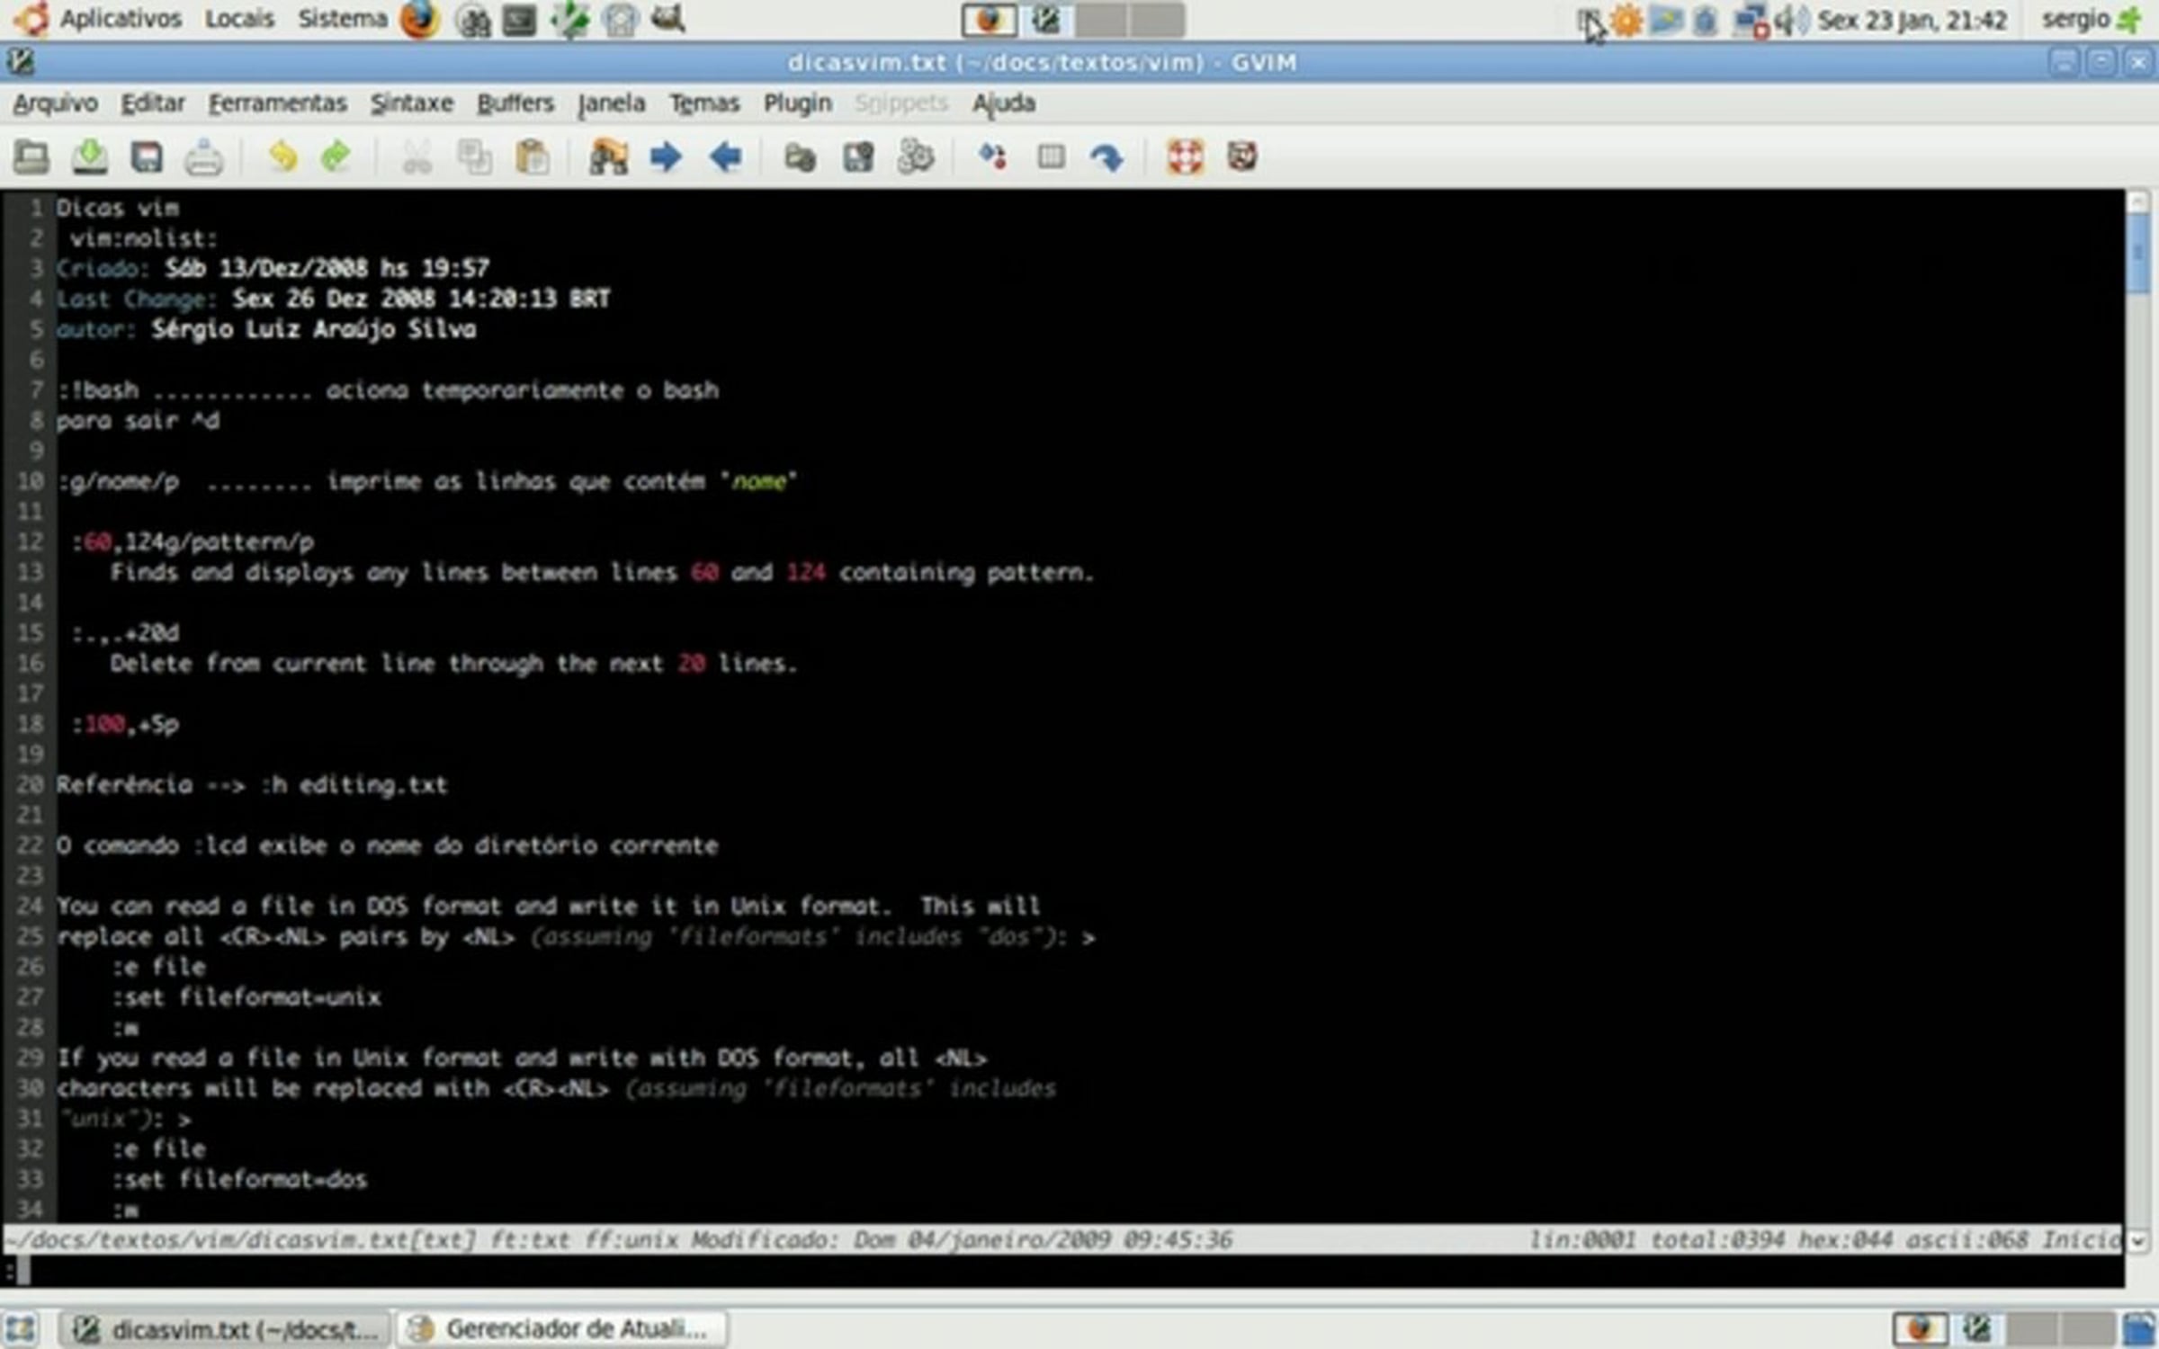
Task: Click the Make toolbar icon
Action: click(x=993, y=157)
